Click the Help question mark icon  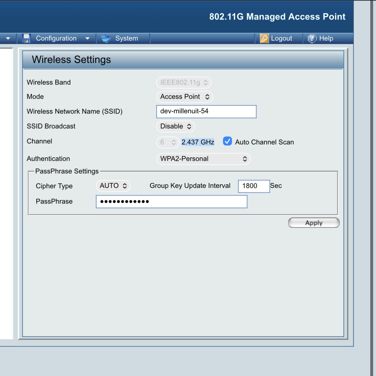[312, 38]
